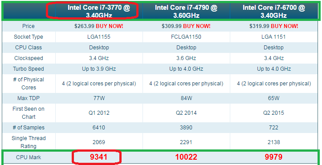Viewport: 322px width, 165px height.
Task: Click BUY NOW for the i7-6700
Action: tap(285, 26)
